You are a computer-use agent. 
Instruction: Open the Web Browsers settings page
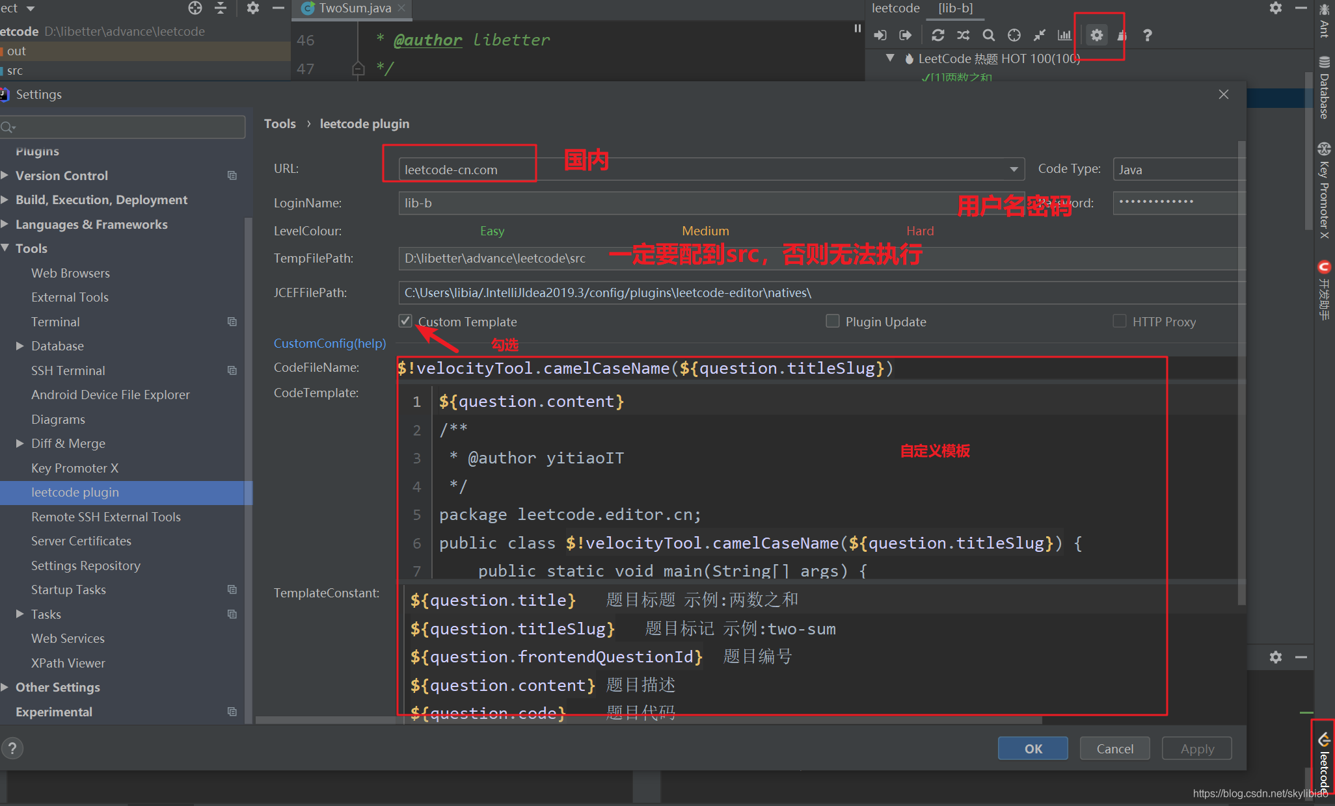[70, 273]
